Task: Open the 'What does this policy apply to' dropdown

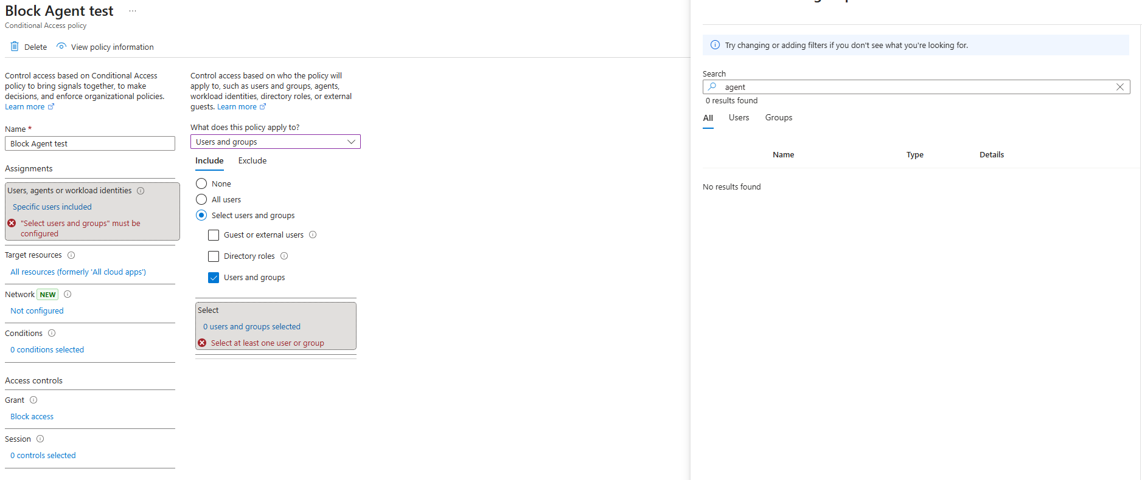Action: (x=275, y=142)
